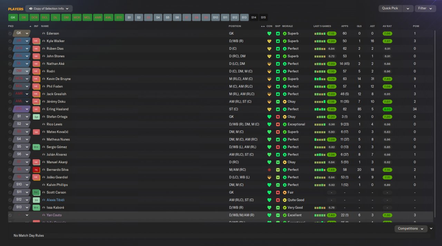This screenshot has width=442, height=246.
Task: Click the Wnt icon next to Sergio Gómez
Action: [36, 147]
